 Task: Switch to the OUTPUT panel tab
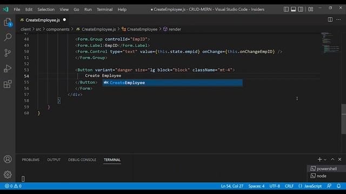click(54, 160)
